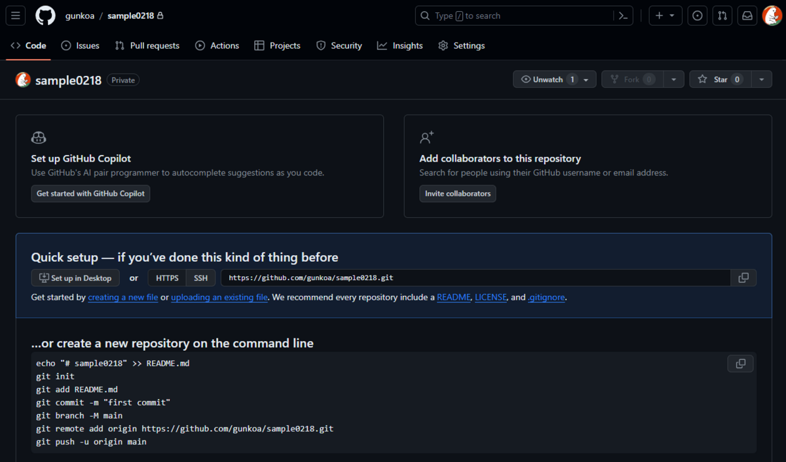
Task: Open the LICENSE recommendation link
Action: coord(491,297)
